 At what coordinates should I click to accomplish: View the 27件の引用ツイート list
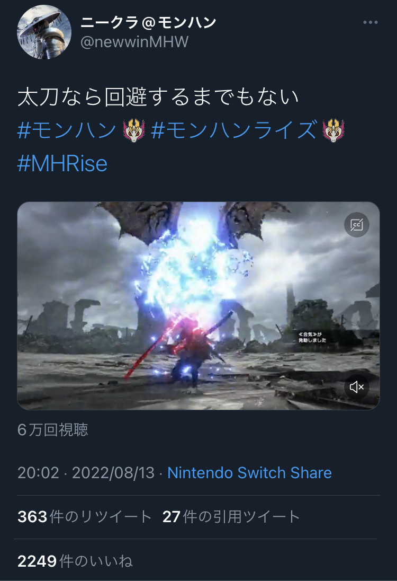[x=231, y=516]
